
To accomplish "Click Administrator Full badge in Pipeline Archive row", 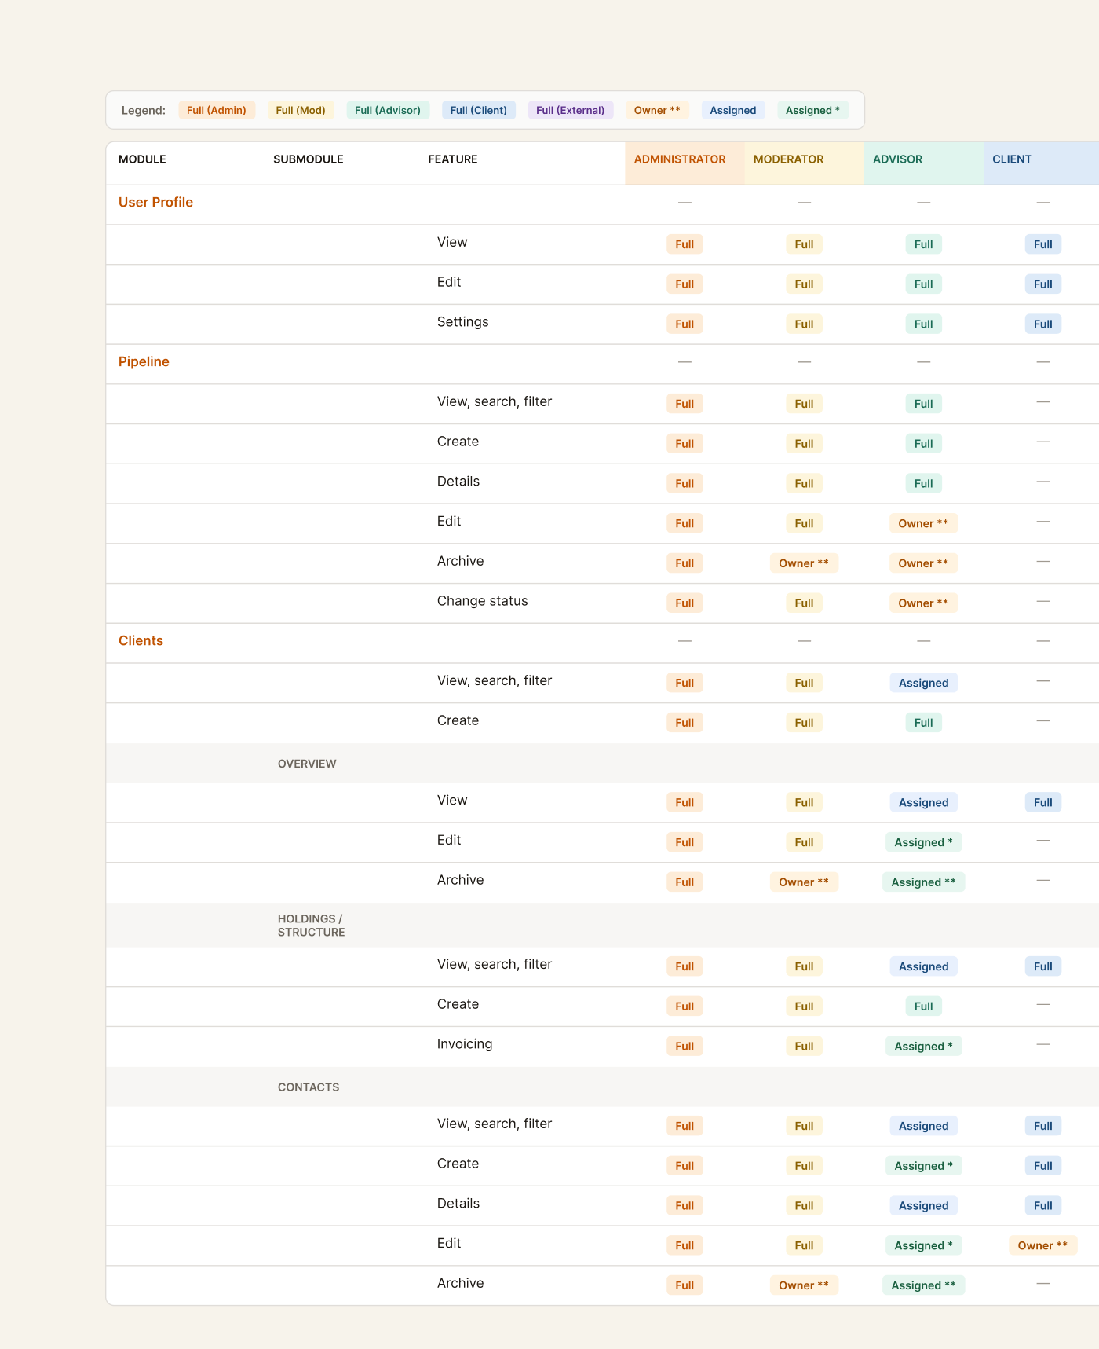I will point(685,563).
